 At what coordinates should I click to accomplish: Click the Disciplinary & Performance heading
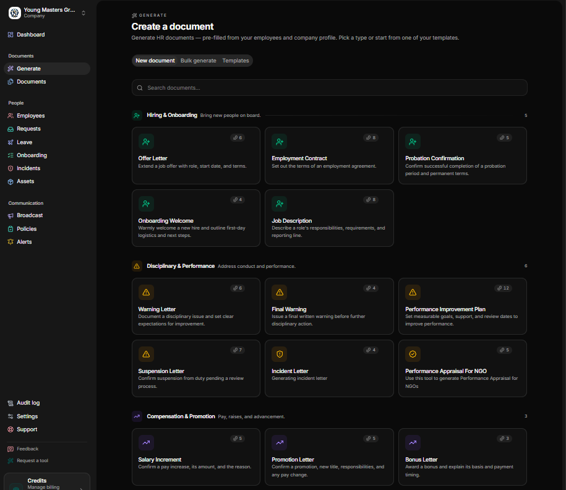181,266
